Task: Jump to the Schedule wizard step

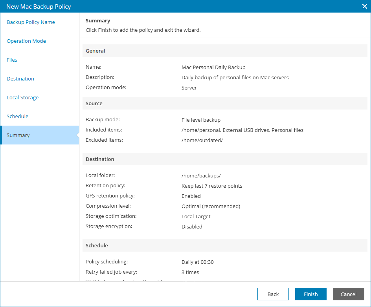Action: [18, 117]
